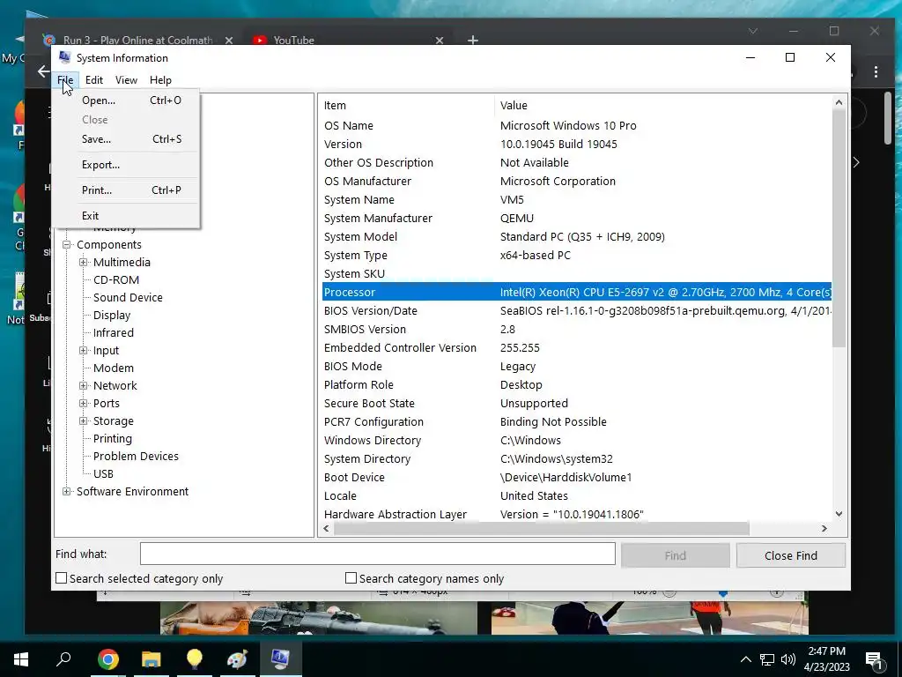Click the vertical scrollbar down arrow

[x=839, y=514]
